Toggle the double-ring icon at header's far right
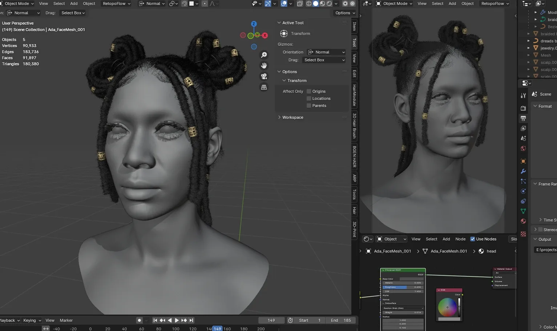The height and width of the screenshot is (331, 557). tap(352, 4)
